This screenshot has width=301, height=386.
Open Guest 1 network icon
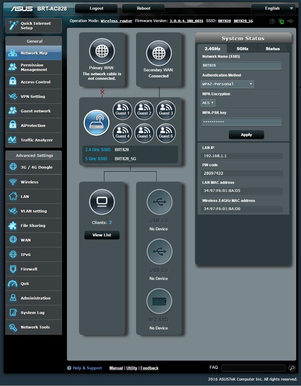(x=122, y=111)
